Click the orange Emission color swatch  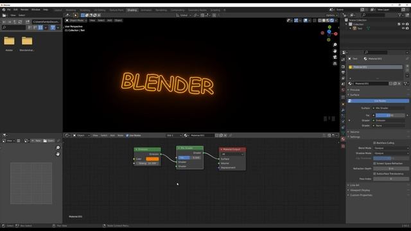[152, 159]
